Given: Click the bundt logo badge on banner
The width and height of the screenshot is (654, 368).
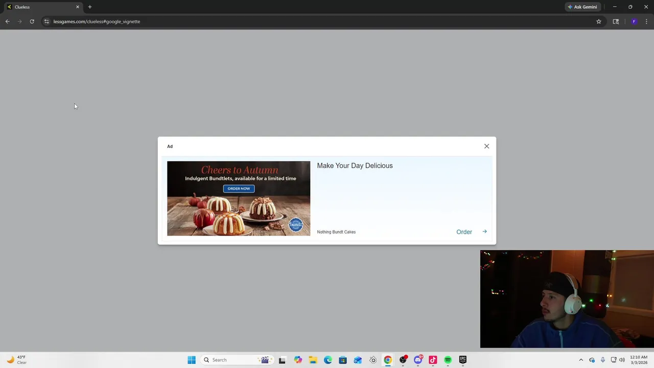Looking at the screenshot, I should [x=296, y=224].
